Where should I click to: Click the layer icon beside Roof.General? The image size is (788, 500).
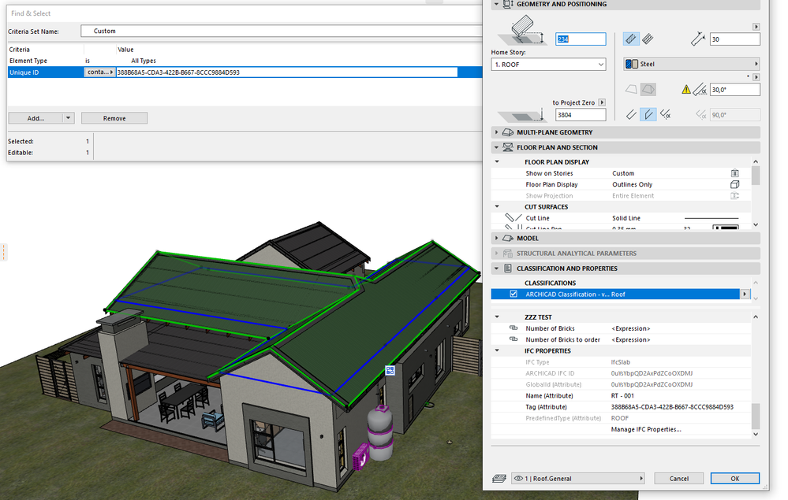pyautogui.click(x=499, y=478)
